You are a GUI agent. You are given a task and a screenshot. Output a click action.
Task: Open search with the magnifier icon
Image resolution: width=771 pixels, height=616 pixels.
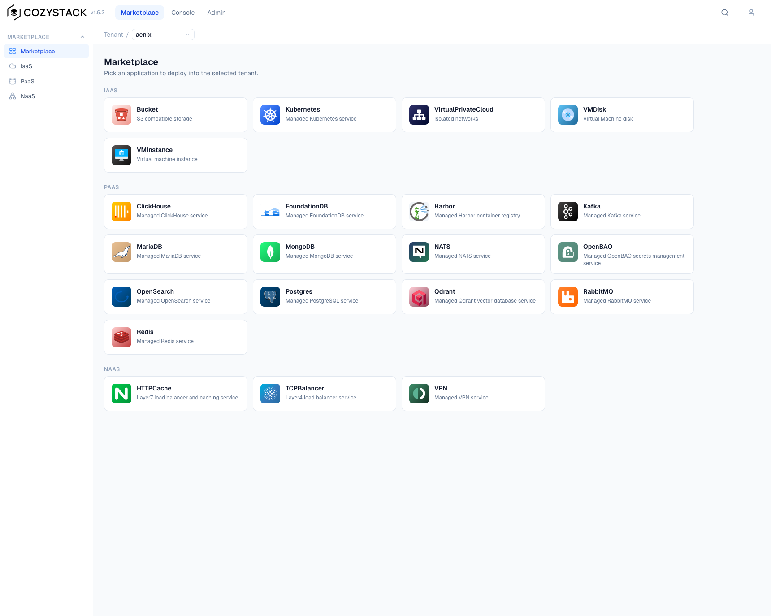pyautogui.click(x=725, y=13)
